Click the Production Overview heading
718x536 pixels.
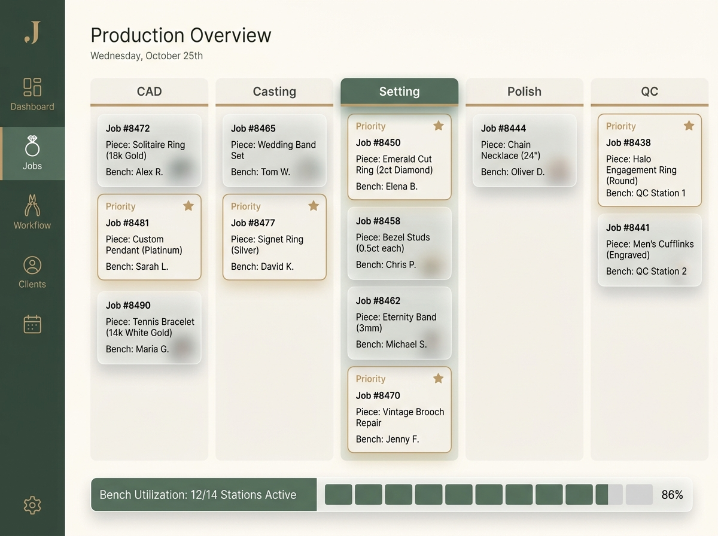[x=181, y=35]
